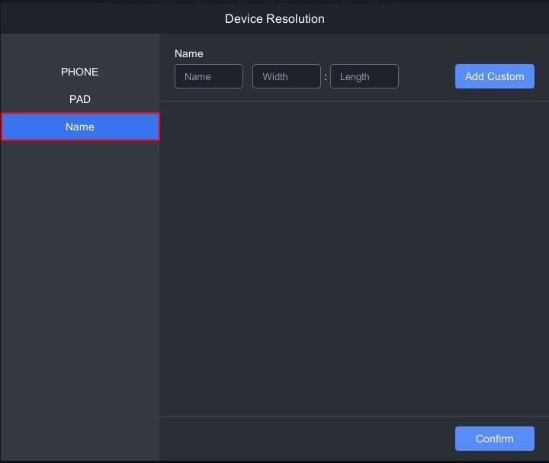Click the Name label above the inputs
549x463 pixels.
(188, 53)
